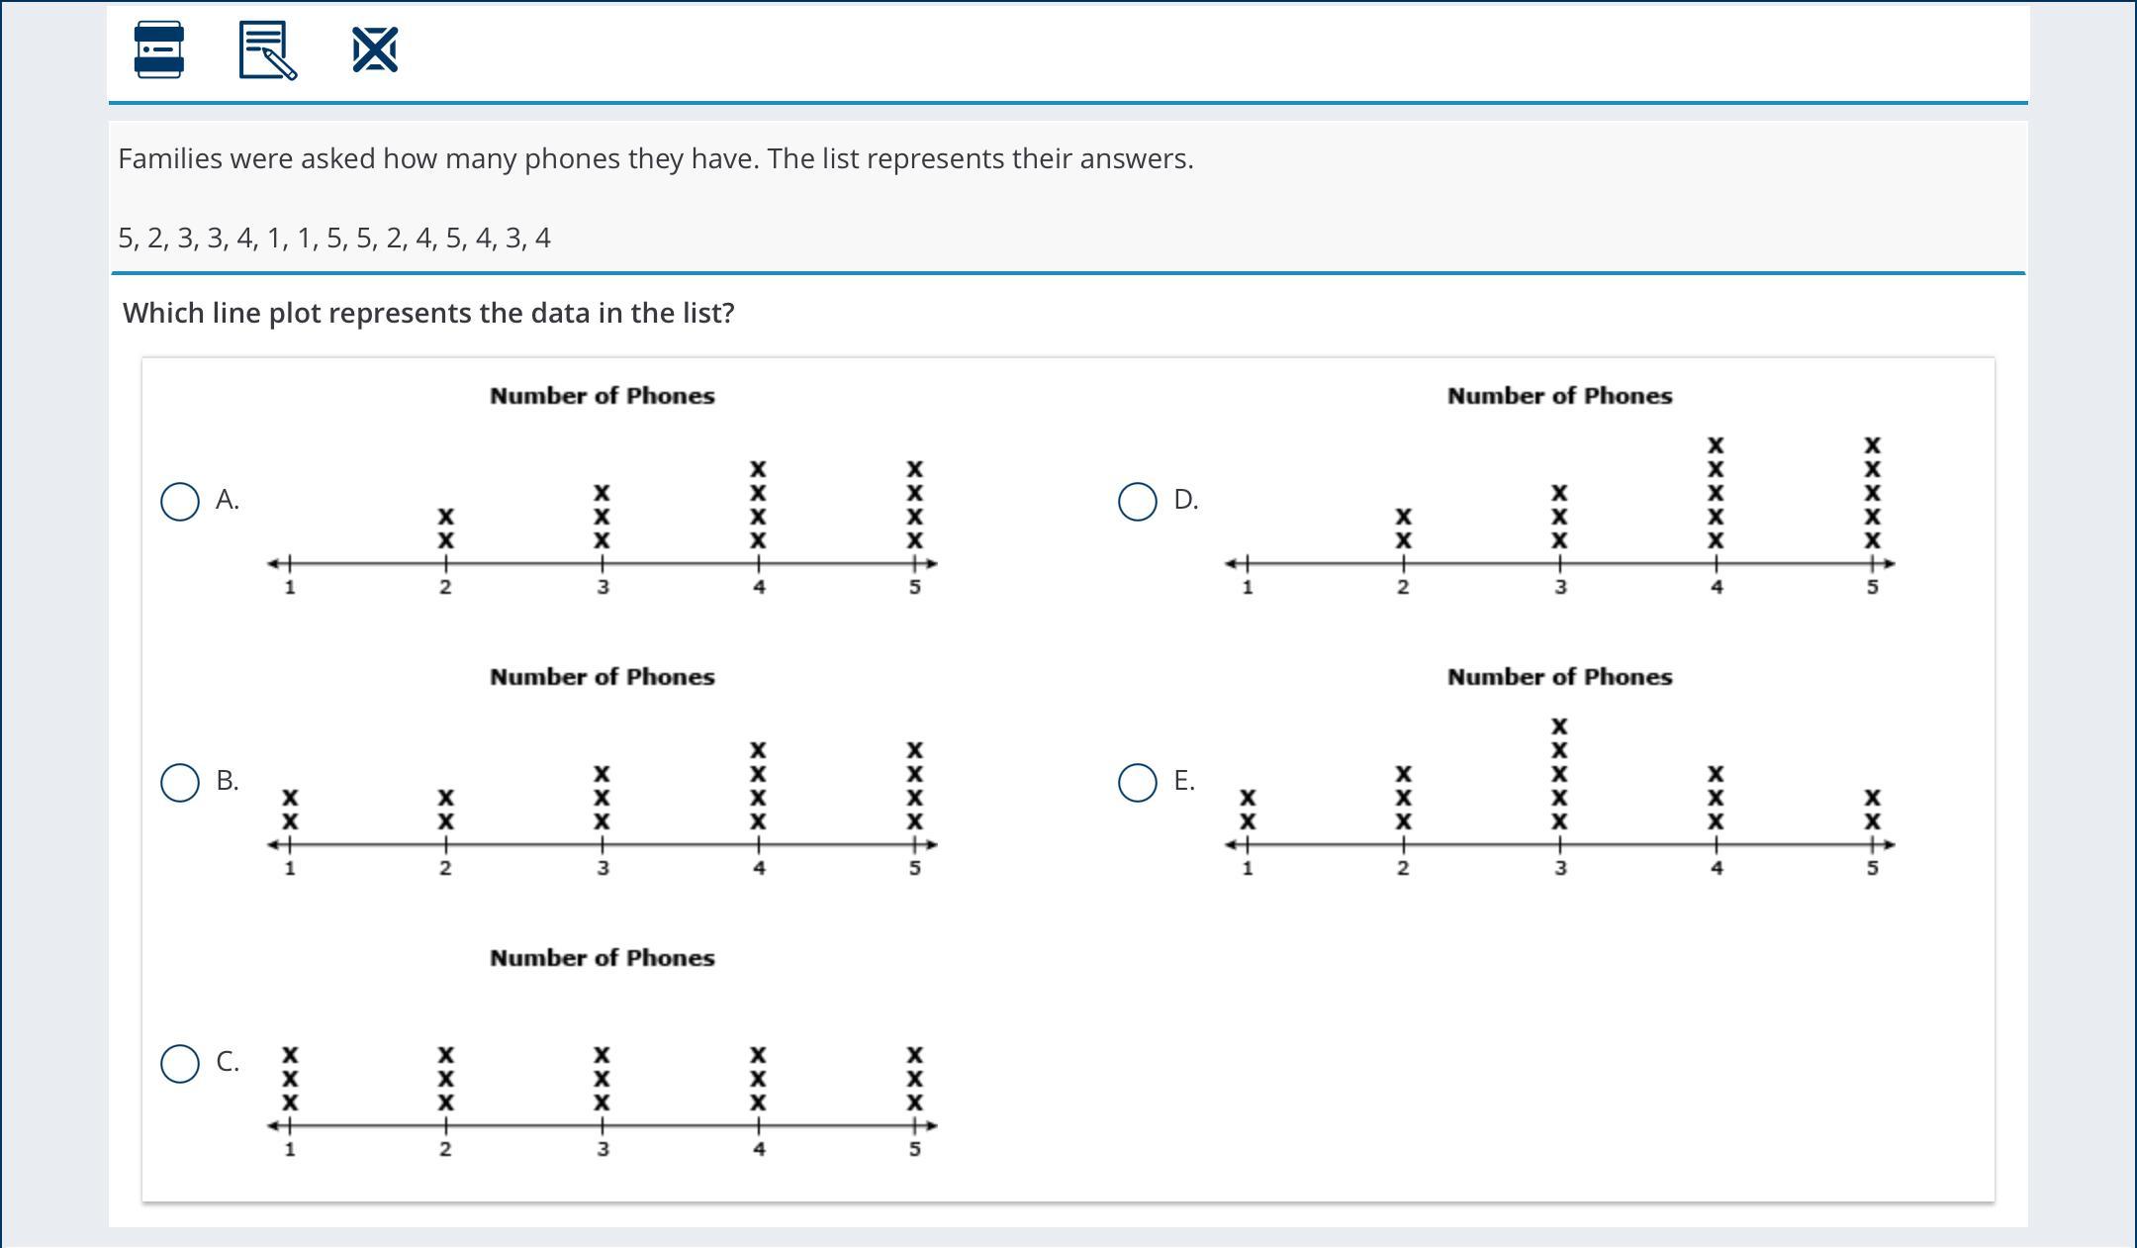
Task: Click the "C." answer letter label
Action: (228, 1062)
